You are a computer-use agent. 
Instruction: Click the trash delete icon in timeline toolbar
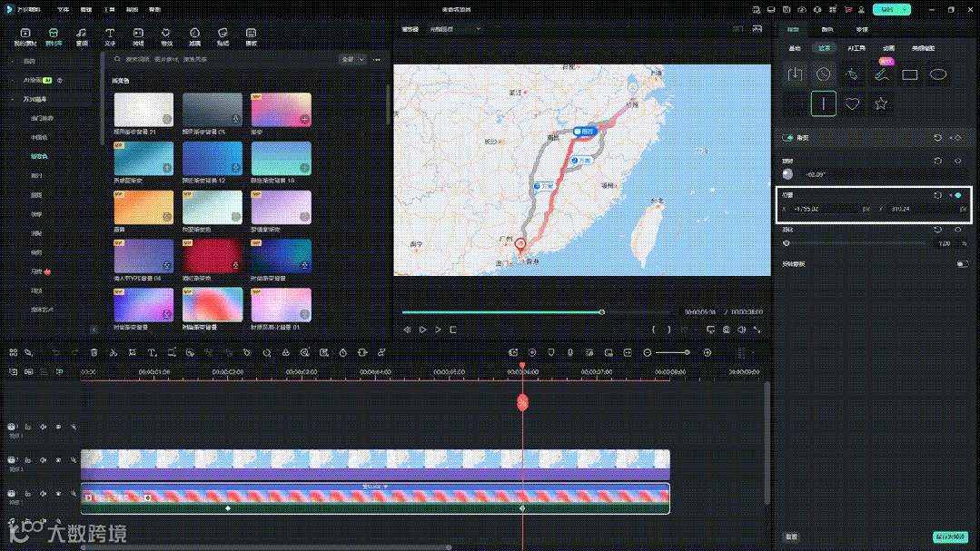click(94, 353)
